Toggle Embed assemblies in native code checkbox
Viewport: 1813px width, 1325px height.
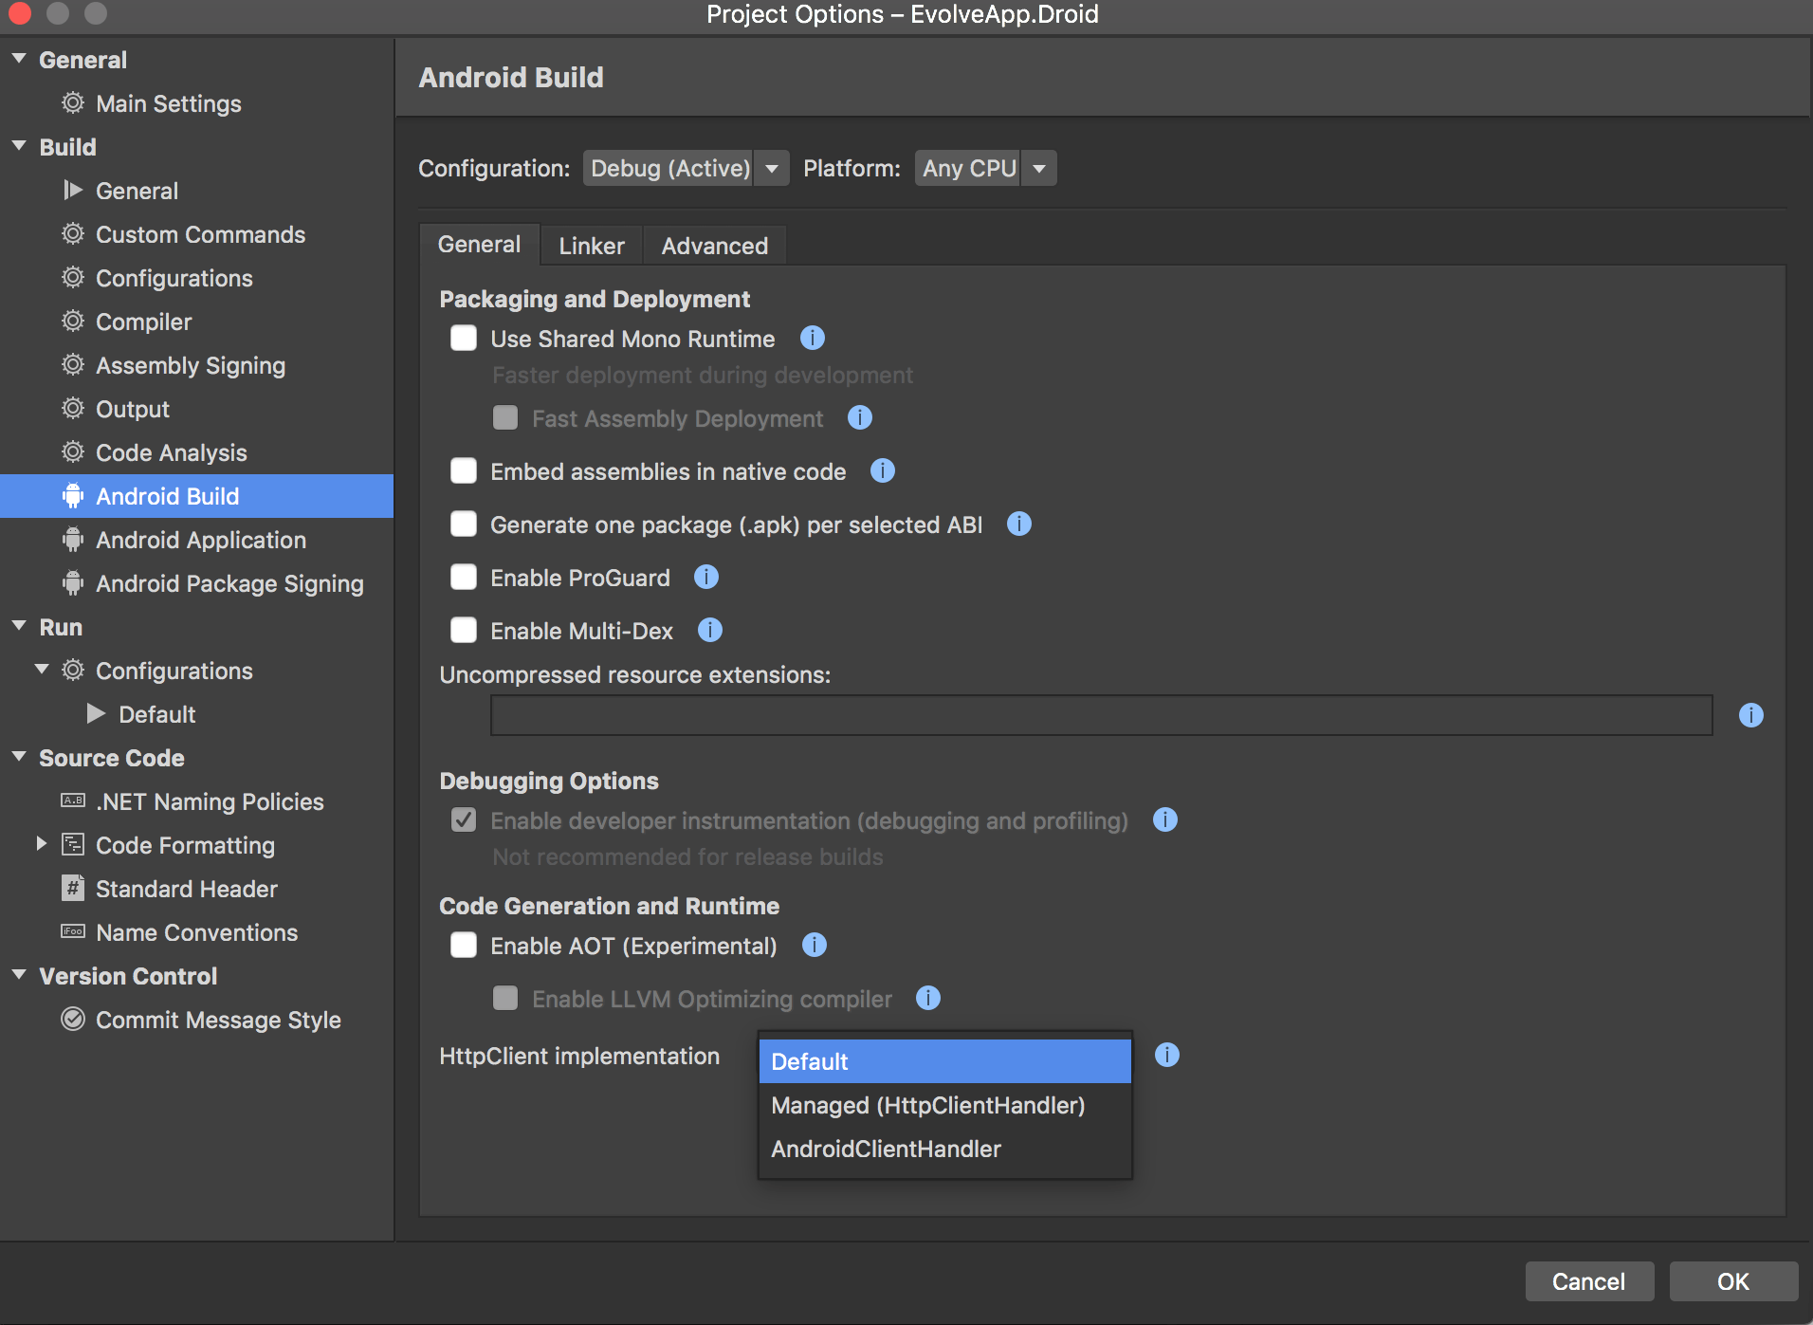(x=464, y=471)
